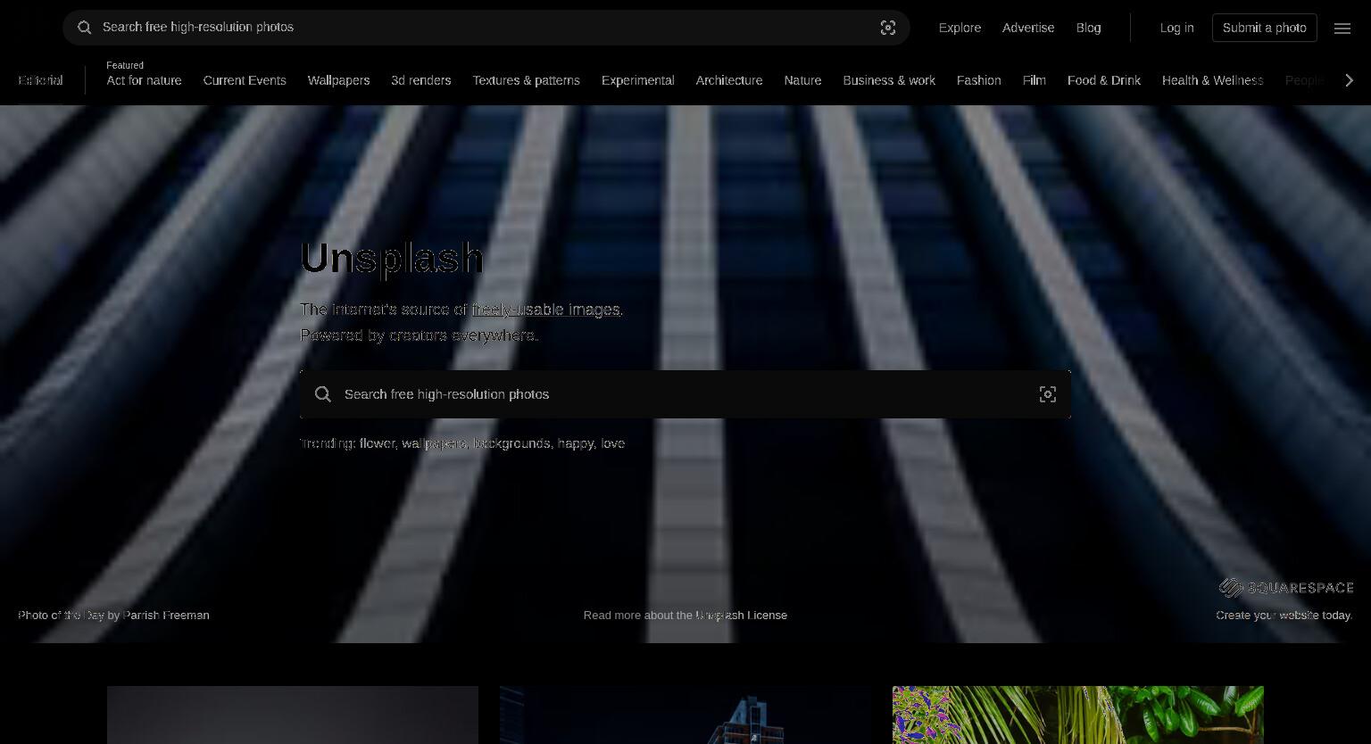Click the Squarespace logo
1371x744 pixels.
(x=1286, y=587)
